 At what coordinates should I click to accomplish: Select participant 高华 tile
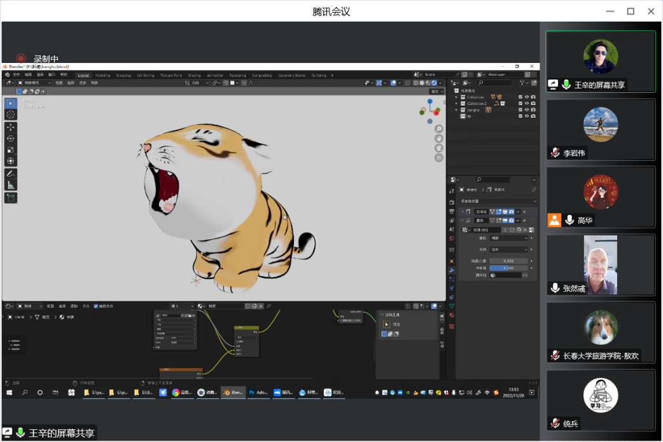click(x=601, y=197)
